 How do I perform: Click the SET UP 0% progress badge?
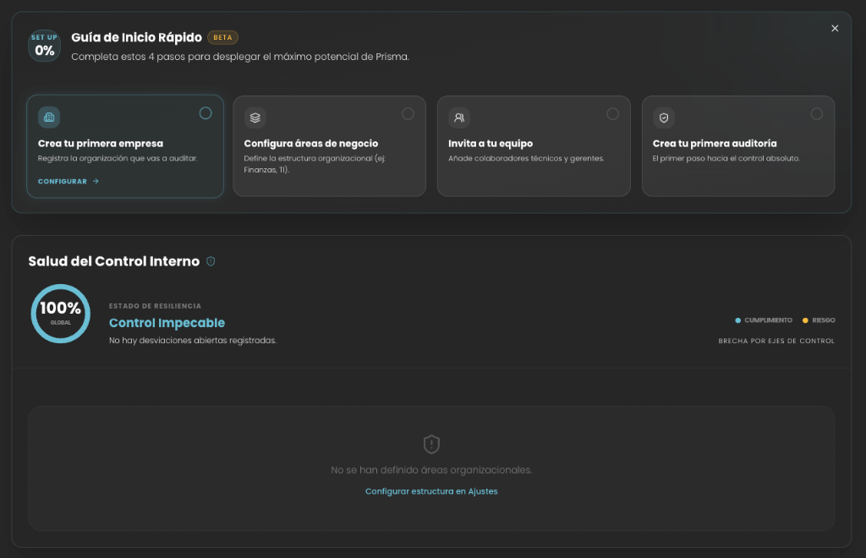(44, 46)
